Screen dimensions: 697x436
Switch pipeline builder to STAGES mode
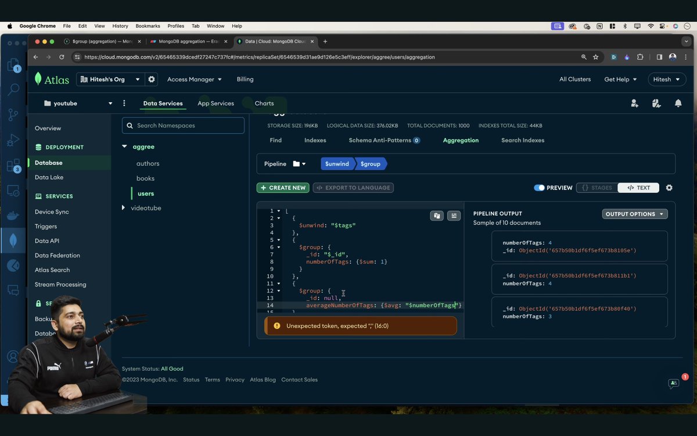597,188
